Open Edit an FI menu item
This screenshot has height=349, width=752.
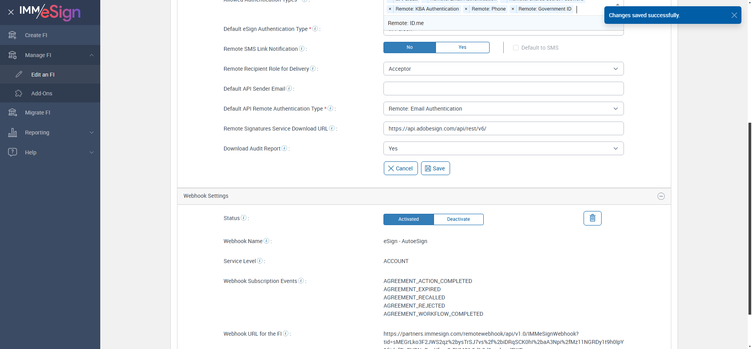50,74
